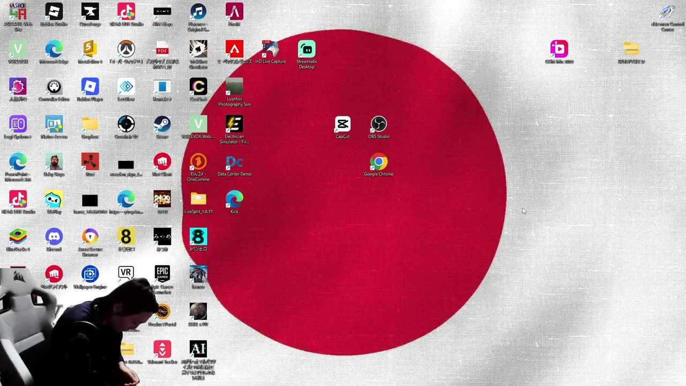Open the OneComme orange icon
The height and width of the screenshot is (386, 686).
(x=198, y=162)
